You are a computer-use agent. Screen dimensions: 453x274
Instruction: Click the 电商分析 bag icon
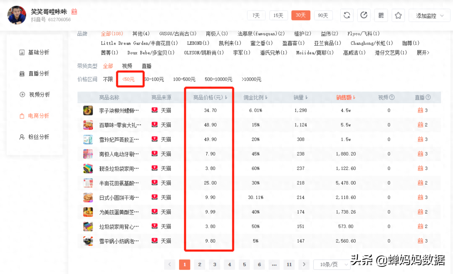(22, 116)
